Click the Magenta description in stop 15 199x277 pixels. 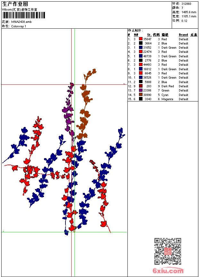coord(167,99)
